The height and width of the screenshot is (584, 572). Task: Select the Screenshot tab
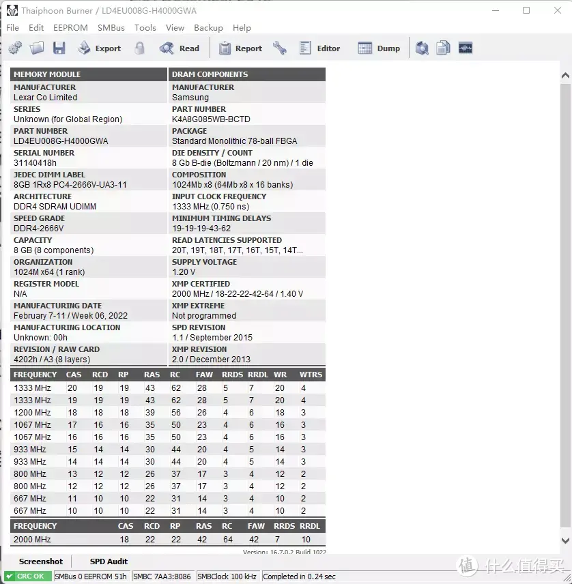[x=41, y=561]
